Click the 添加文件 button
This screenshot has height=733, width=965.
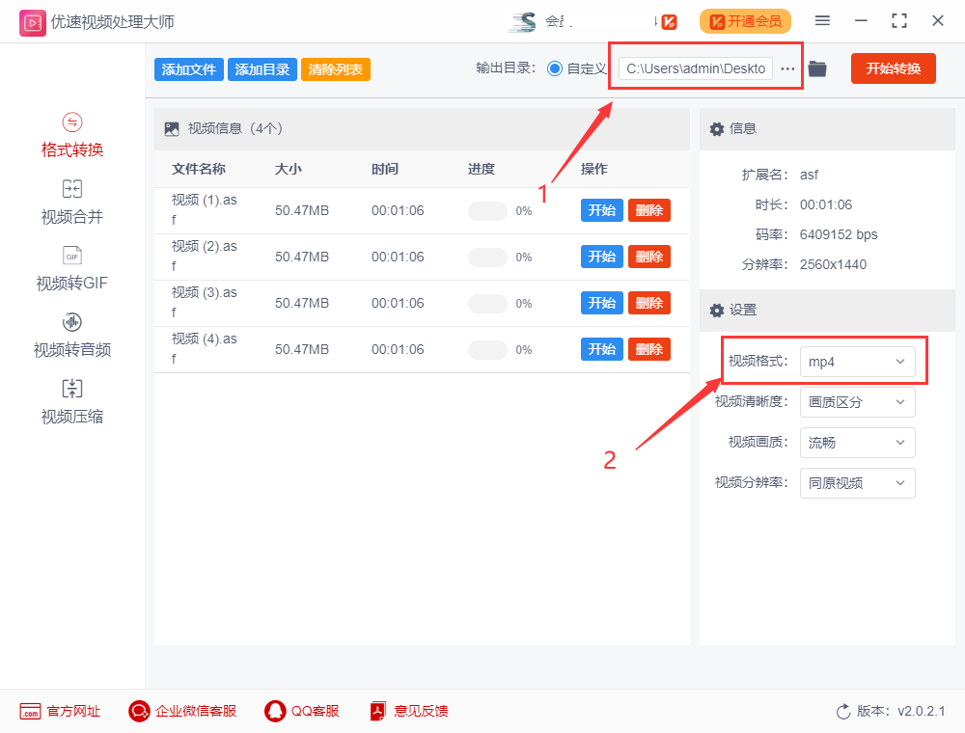(x=188, y=69)
